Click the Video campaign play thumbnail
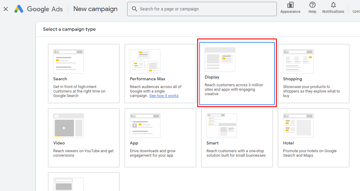Screen dimensions: 360x191 (x=69, y=126)
